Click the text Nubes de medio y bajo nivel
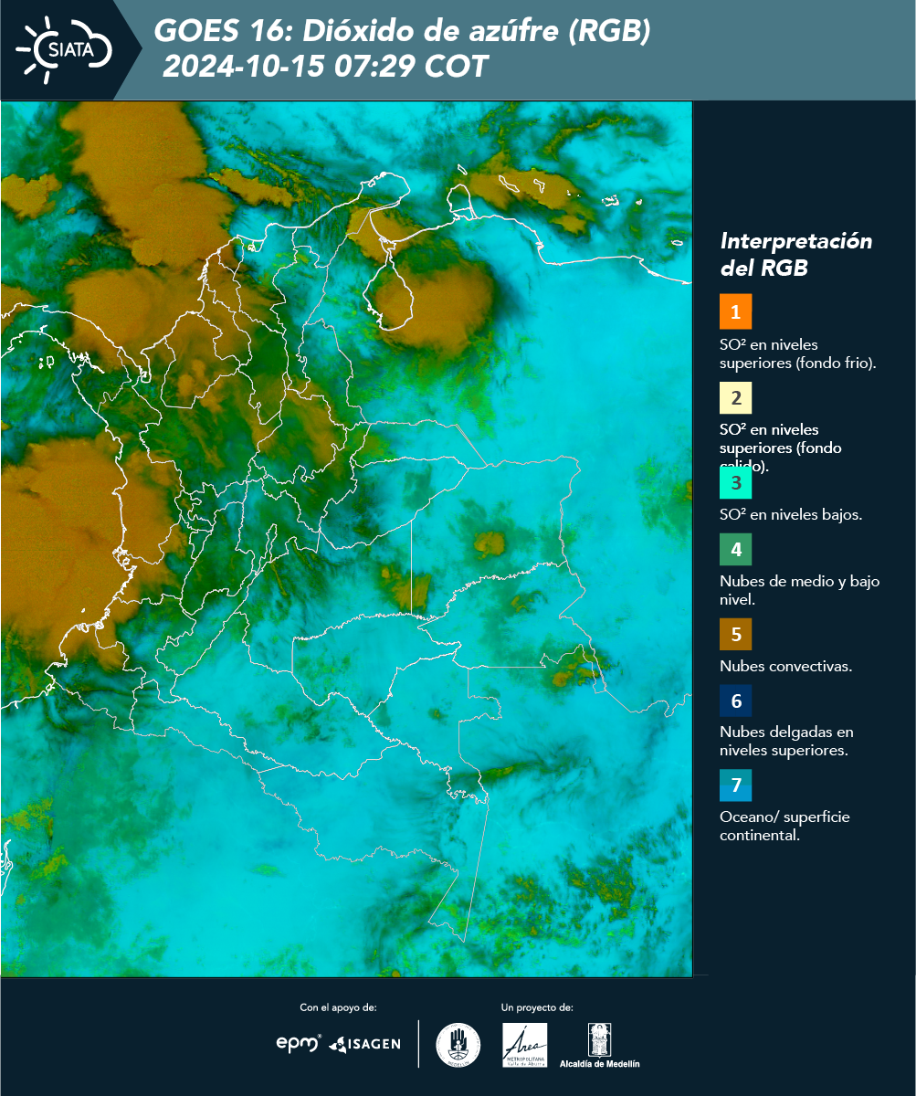This screenshot has width=916, height=1096. click(x=800, y=590)
